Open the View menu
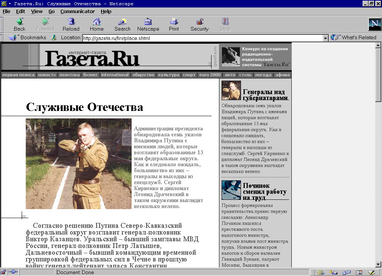Screen dimensions: 382x276 37,12
